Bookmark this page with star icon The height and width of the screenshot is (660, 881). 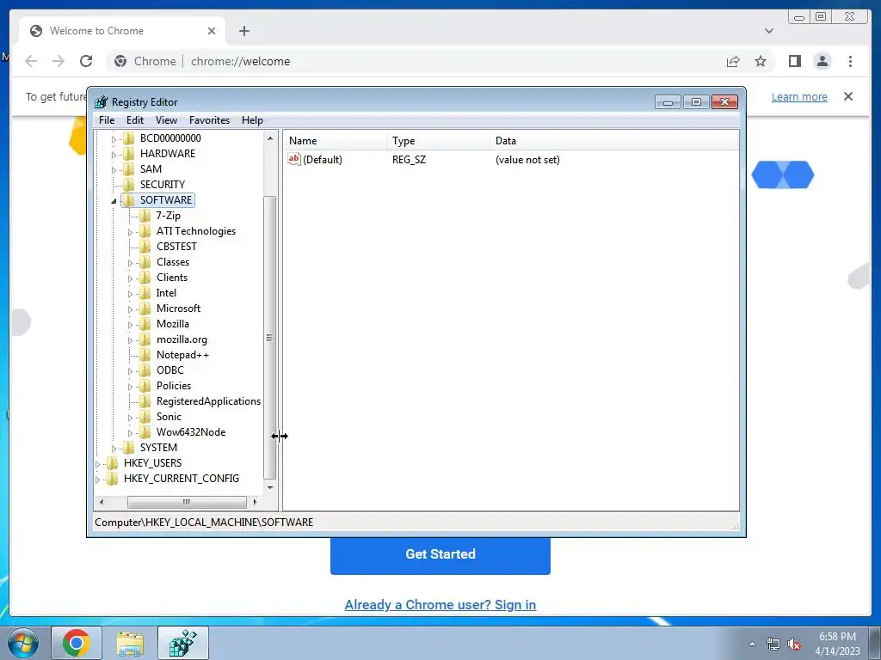click(761, 61)
